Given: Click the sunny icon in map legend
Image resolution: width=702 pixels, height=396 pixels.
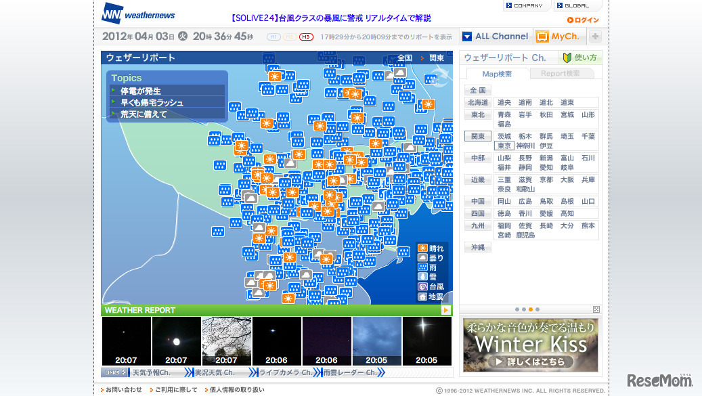Looking at the screenshot, I should coord(422,248).
